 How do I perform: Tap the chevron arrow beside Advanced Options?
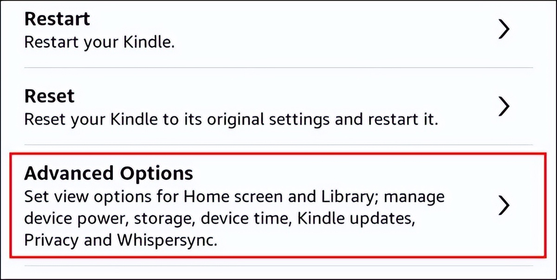click(504, 206)
